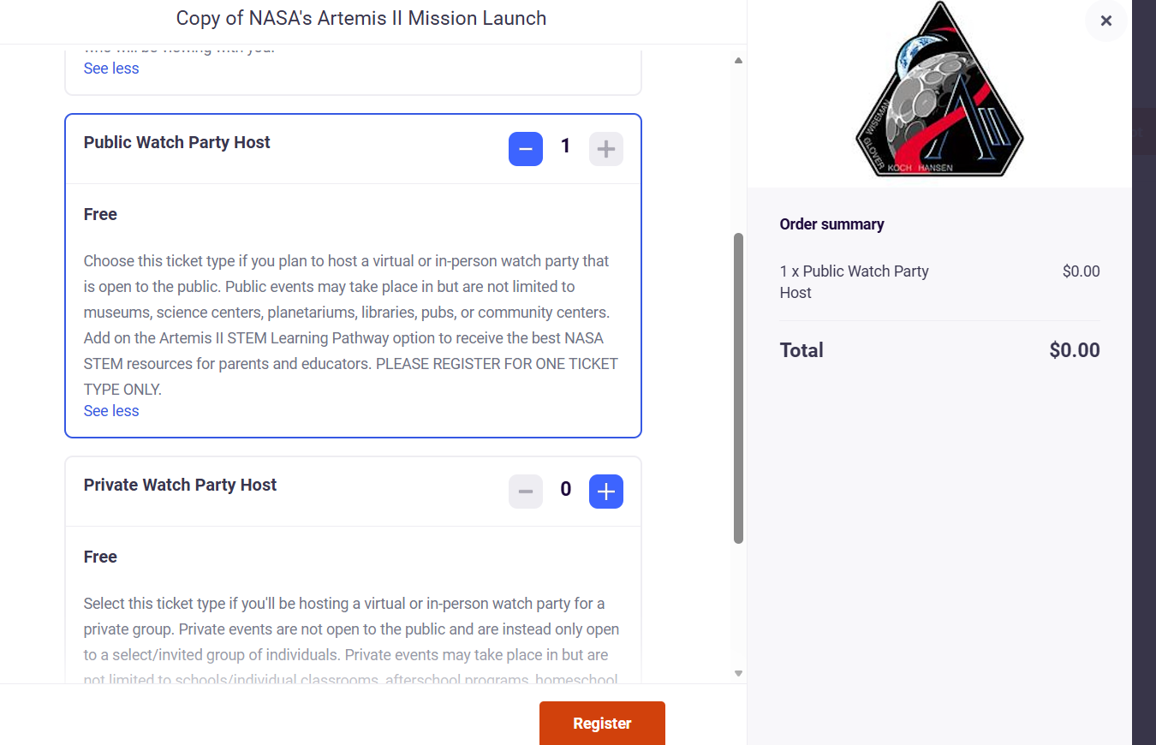
Task: Click the Public Watch Party quantity value 1
Action: (x=565, y=146)
